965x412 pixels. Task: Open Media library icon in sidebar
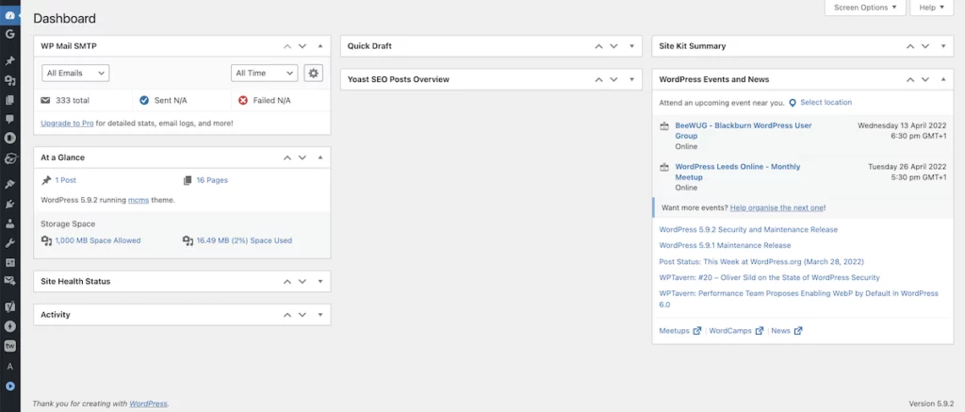tap(9, 81)
